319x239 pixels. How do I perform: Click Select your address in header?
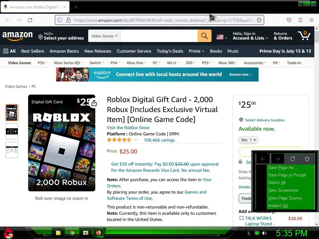61,36
